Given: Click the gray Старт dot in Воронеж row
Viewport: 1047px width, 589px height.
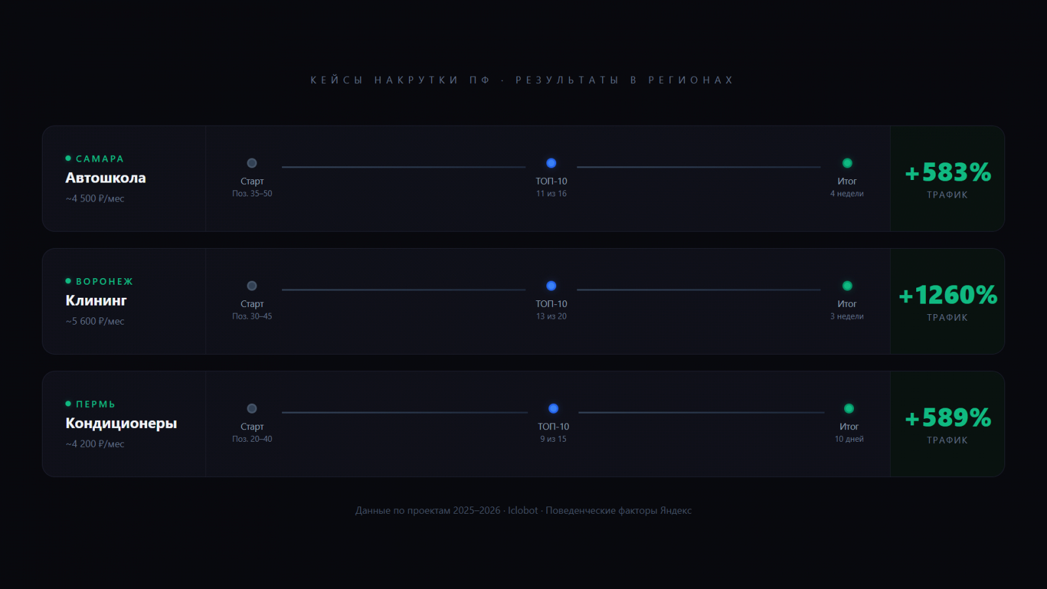Looking at the screenshot, I should [252, 286].
